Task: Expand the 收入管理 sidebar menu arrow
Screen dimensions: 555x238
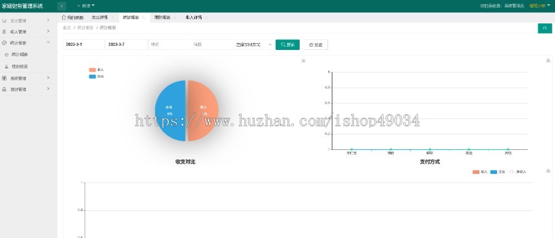Action: pos(48,31)
